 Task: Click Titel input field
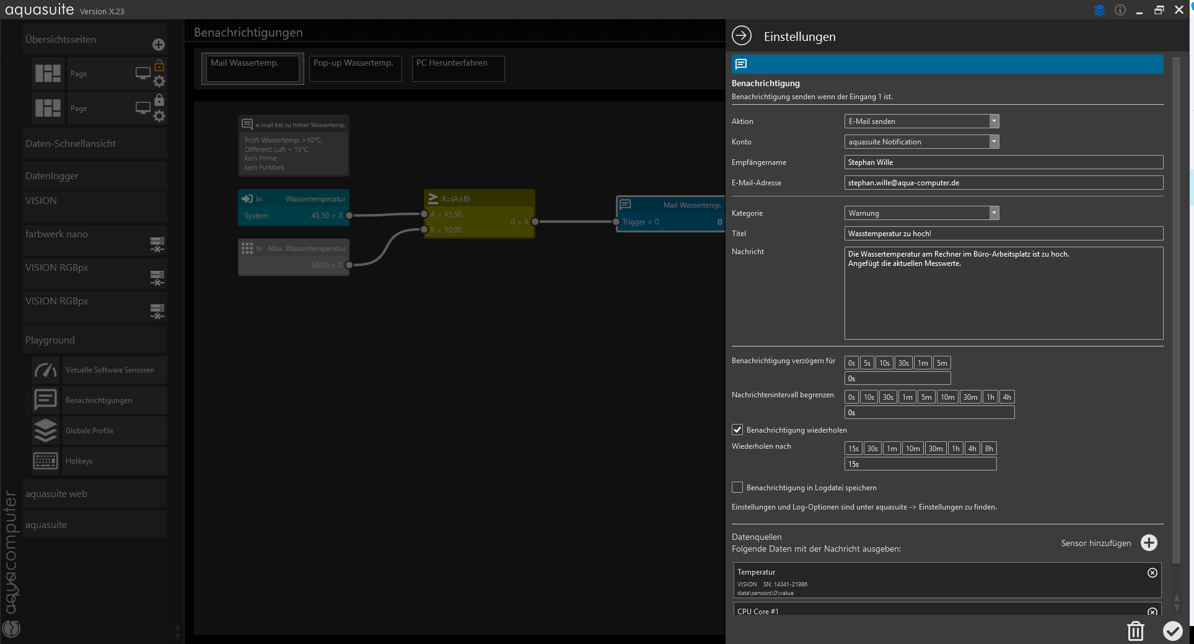[1004, 234]
